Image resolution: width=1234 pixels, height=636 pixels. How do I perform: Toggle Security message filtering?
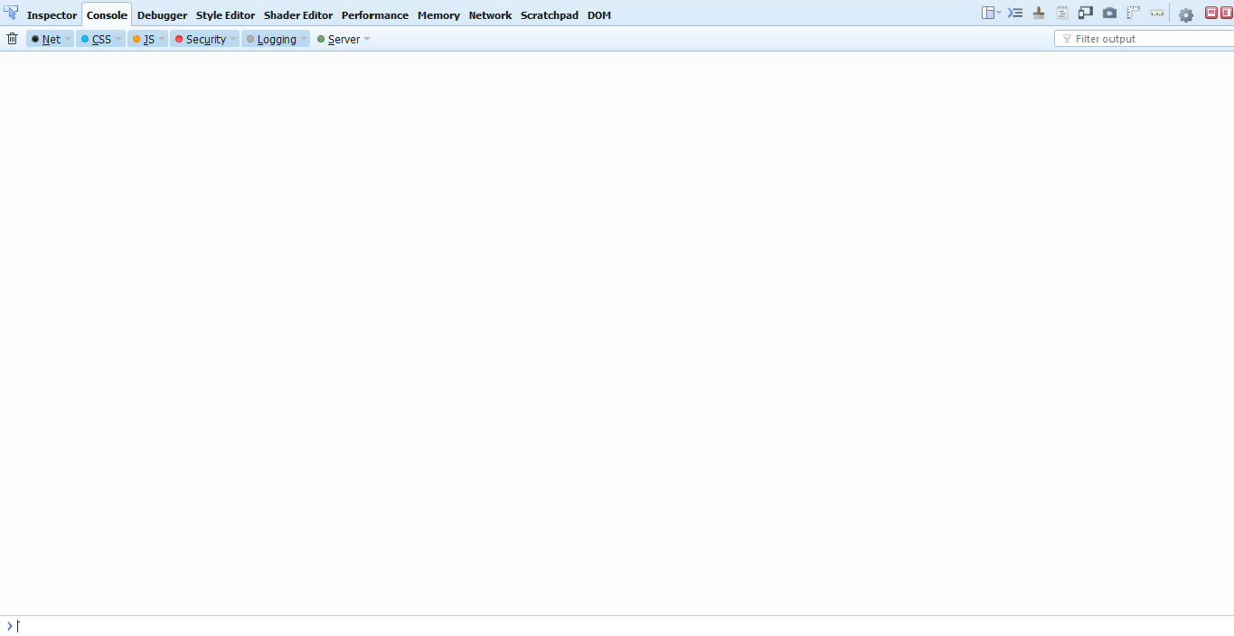pos(204,39)
